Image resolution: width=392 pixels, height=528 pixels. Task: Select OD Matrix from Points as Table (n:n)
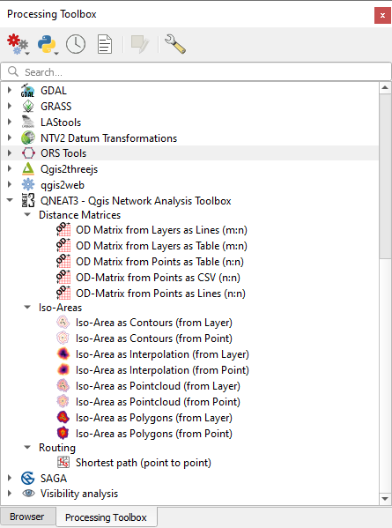point(159,262)
